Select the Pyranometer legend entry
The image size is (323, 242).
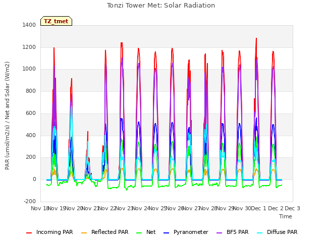186,232
